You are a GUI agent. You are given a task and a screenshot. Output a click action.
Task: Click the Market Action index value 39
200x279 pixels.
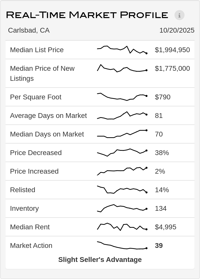click(159, 245)
